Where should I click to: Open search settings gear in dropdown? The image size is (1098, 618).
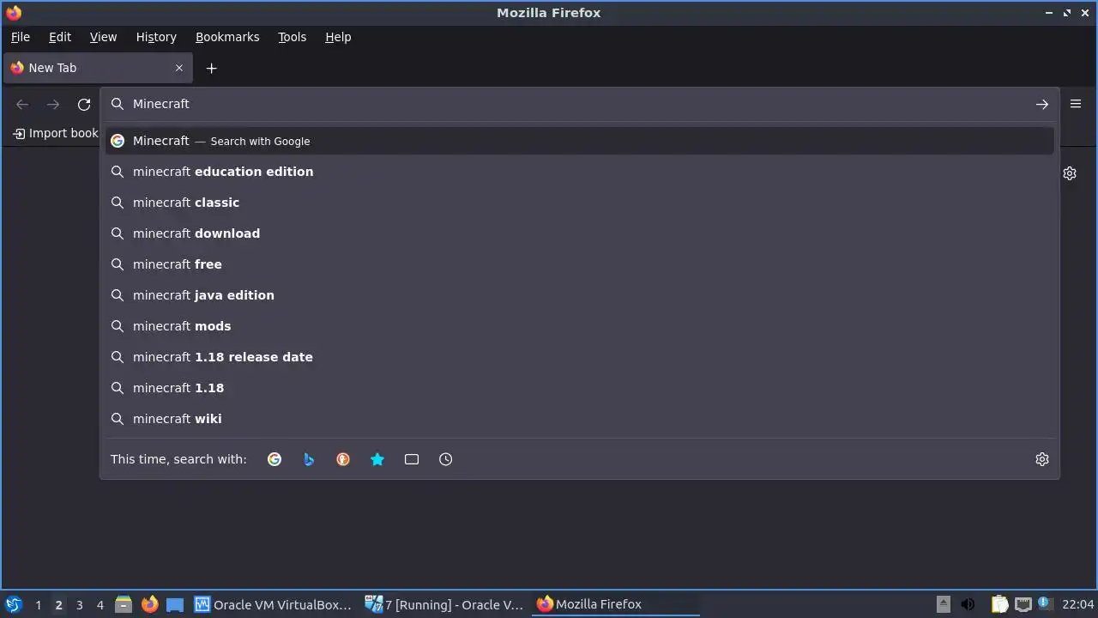pyautogui.click(x=1042, y=459)
